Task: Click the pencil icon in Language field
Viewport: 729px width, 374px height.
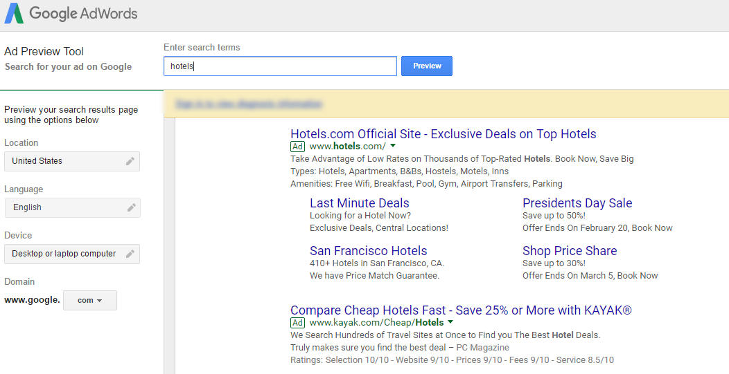Action: pyautogui.click(x=132, y=207)
